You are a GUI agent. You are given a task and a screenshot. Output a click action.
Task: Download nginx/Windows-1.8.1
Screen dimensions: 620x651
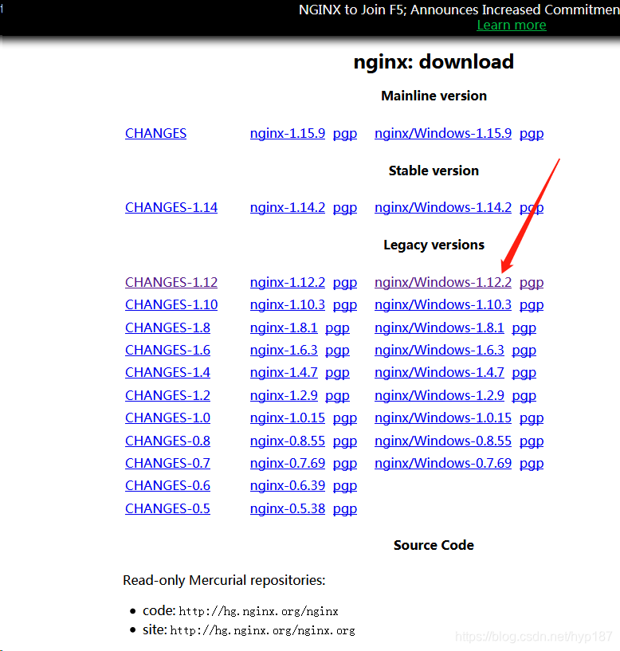click(439, 327)
